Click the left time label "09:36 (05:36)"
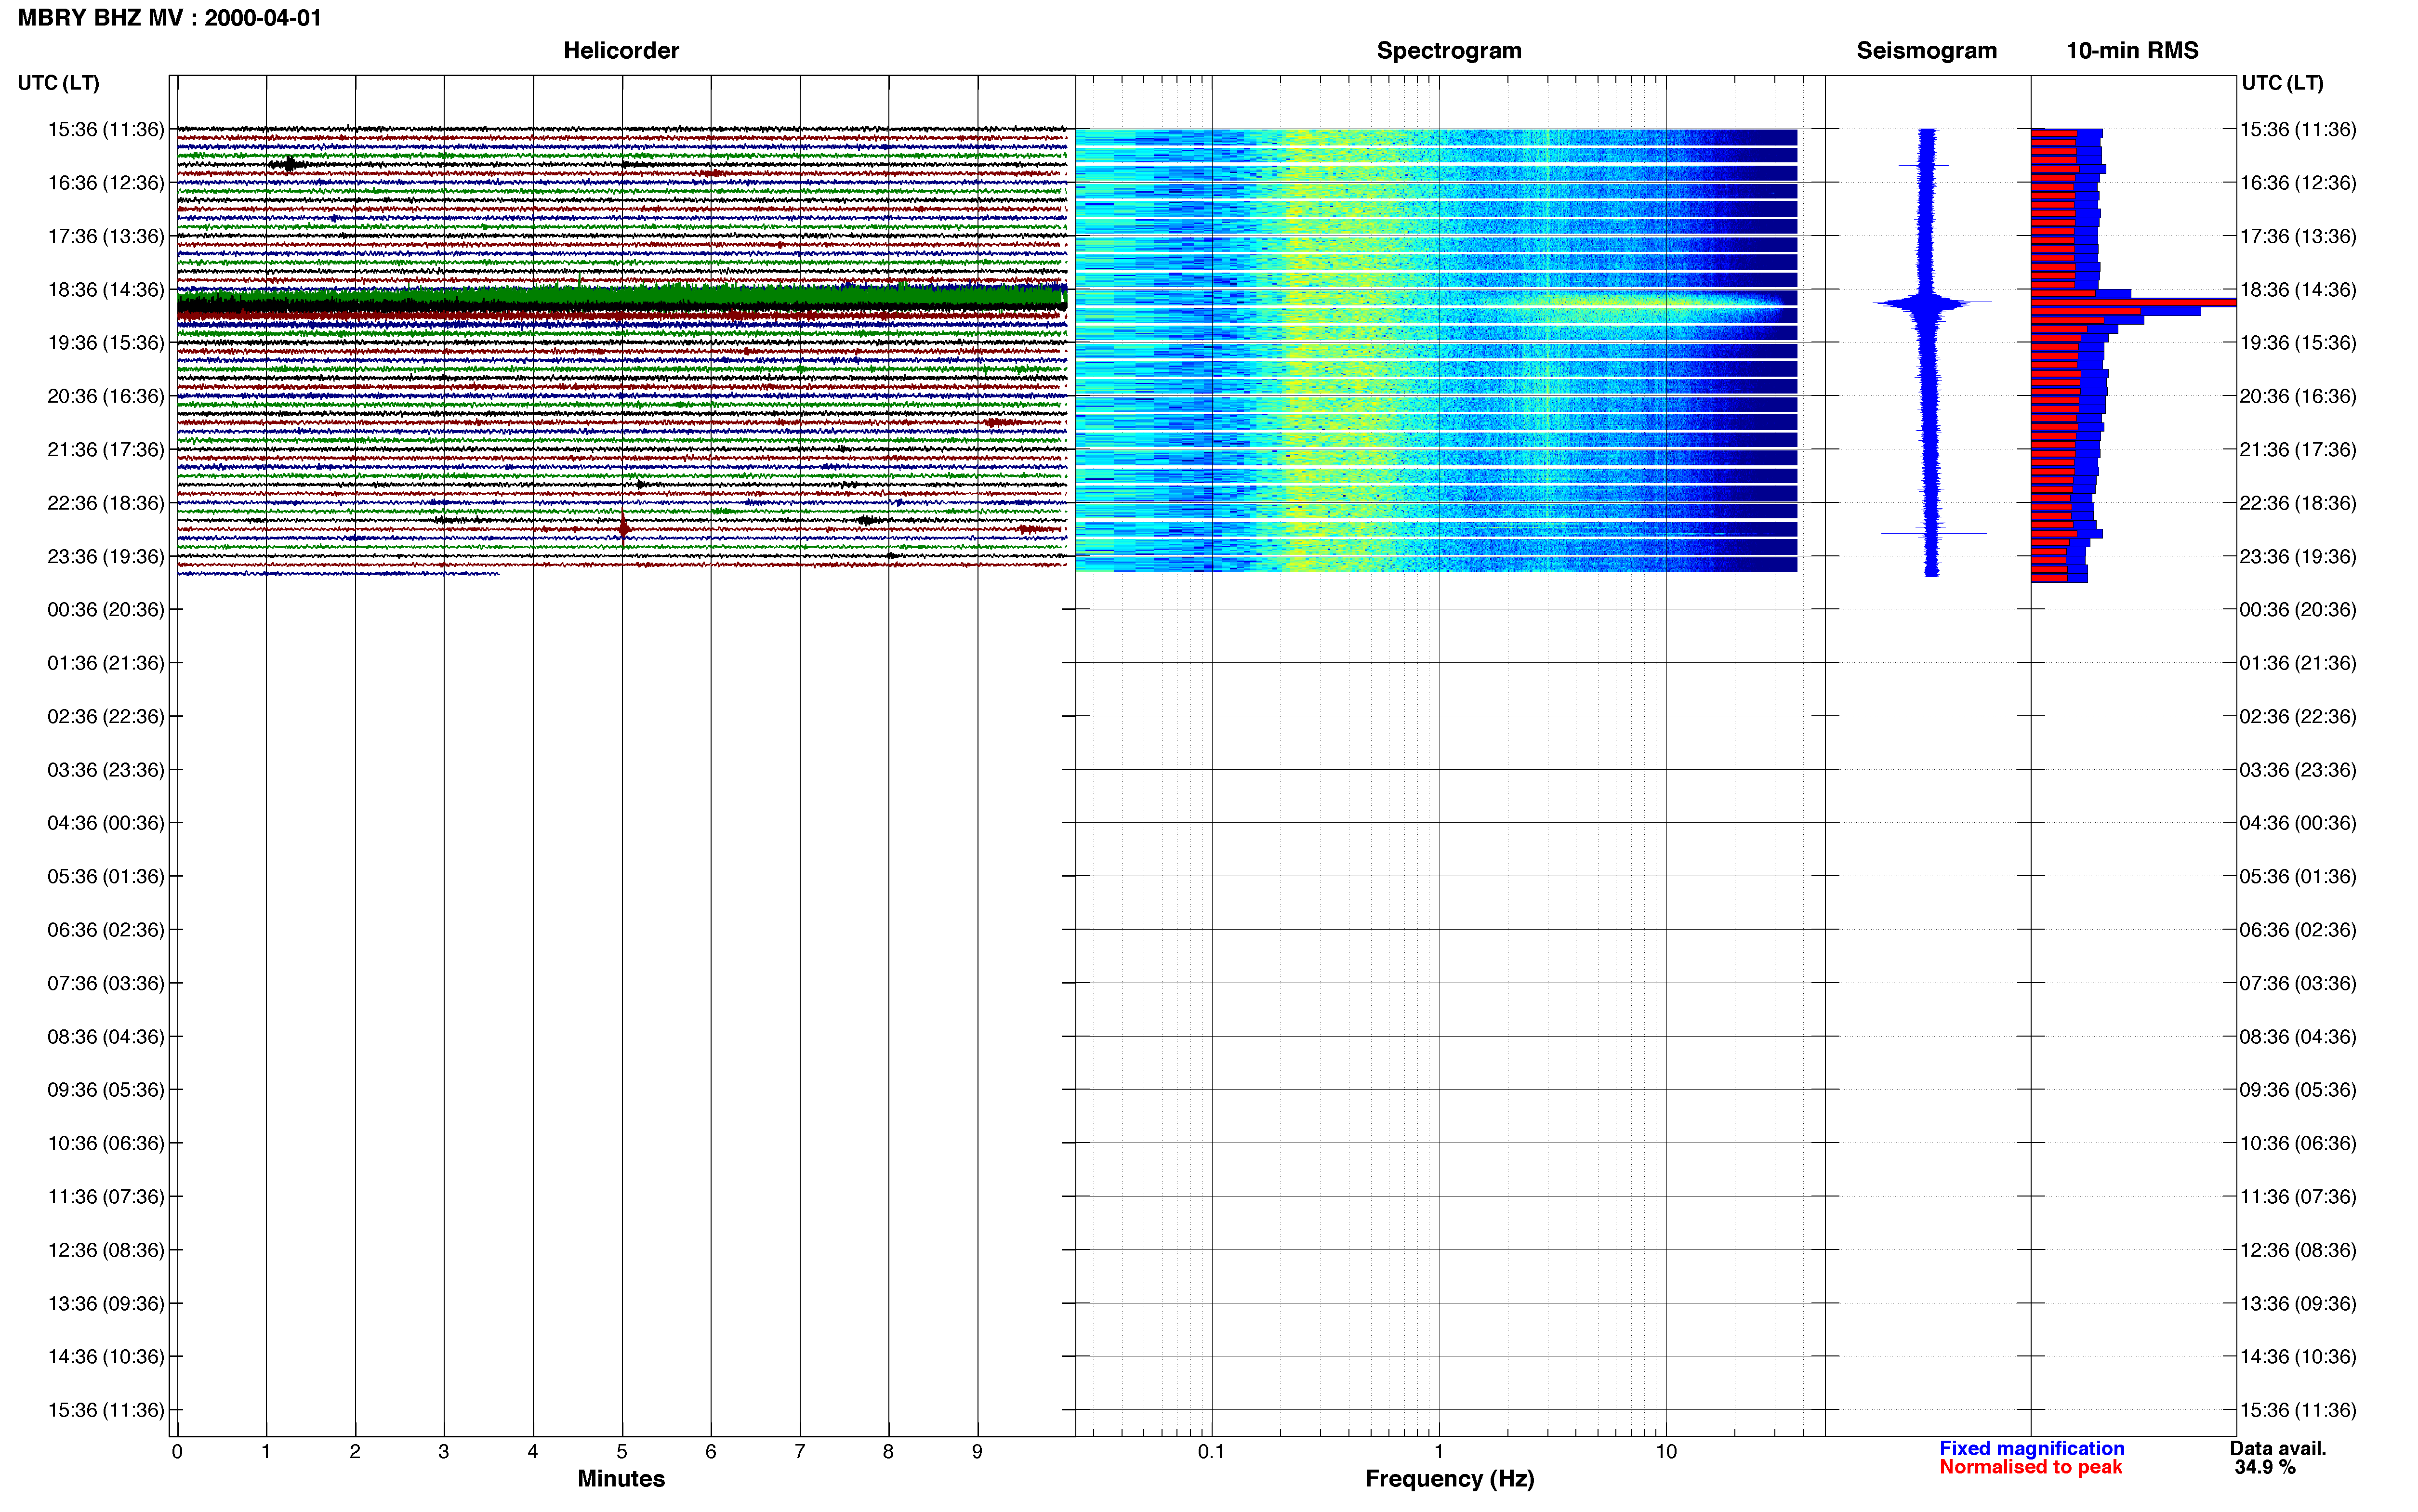This screenshot has width=2418, height=1512. 106,1090
